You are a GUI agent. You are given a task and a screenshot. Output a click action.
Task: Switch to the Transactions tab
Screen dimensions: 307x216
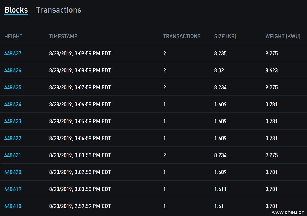point(58,10)
